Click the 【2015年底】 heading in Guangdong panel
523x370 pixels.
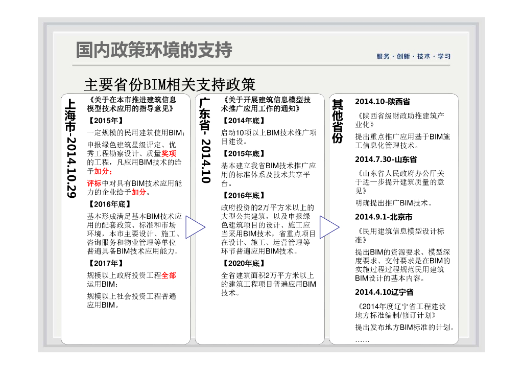[243, 153]
